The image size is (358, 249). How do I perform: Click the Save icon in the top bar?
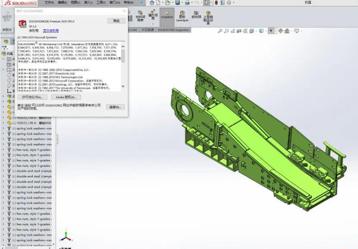pyautogui.click(x=177, y=3)
